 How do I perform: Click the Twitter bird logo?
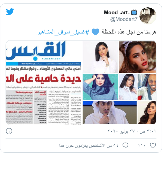(x=10, y=12)
